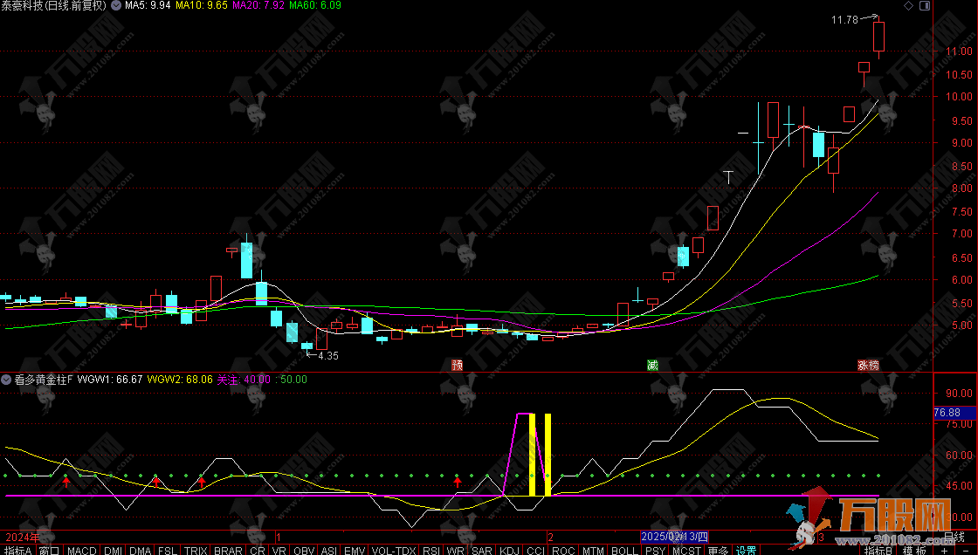Open the 更多 indicators tab
The image size is (978, 555).
coord(718,550)
